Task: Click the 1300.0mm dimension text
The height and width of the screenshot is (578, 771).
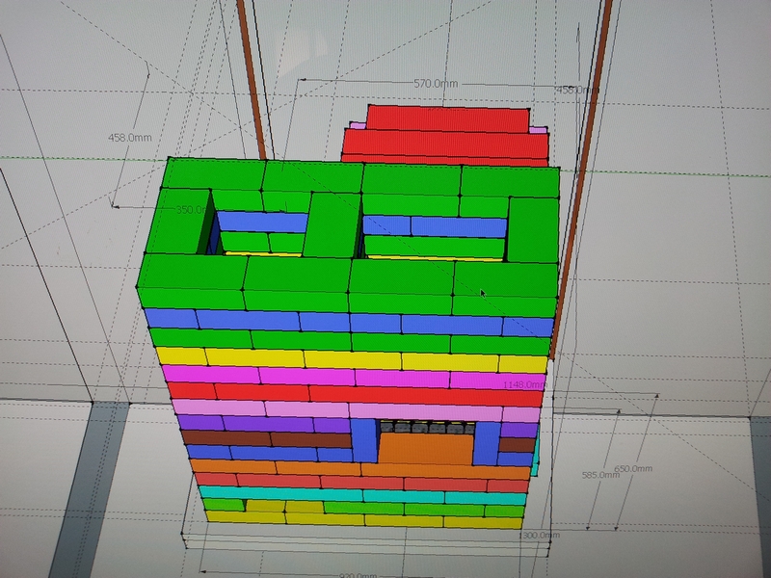Action: coord(539,535)
